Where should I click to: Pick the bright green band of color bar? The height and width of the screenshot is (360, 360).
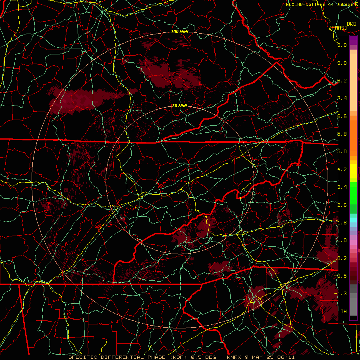click(x=353, y=193)
